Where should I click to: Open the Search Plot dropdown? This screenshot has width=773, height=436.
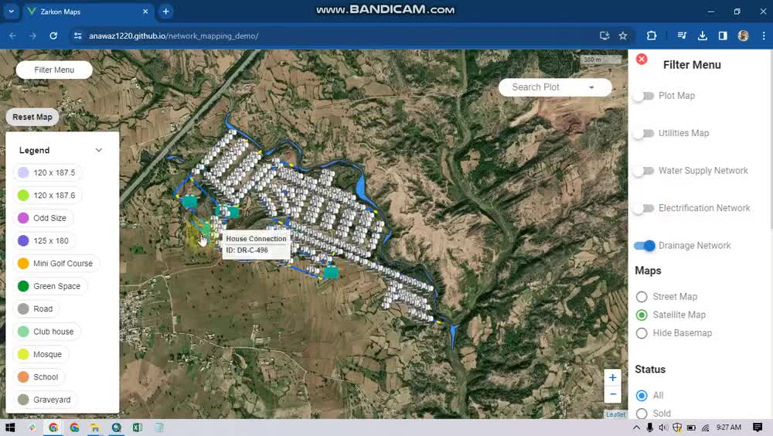pos(555,87)
